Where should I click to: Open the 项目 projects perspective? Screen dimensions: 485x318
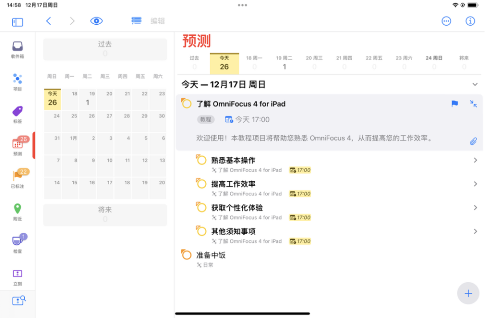click(x=17, y=82)
